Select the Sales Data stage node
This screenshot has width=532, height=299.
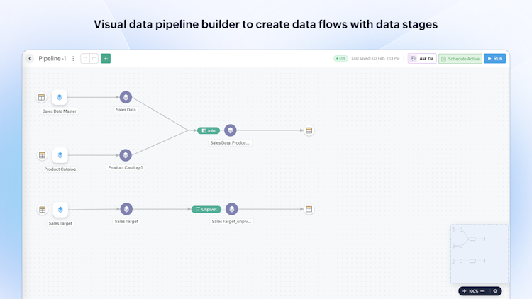point(126,98)
